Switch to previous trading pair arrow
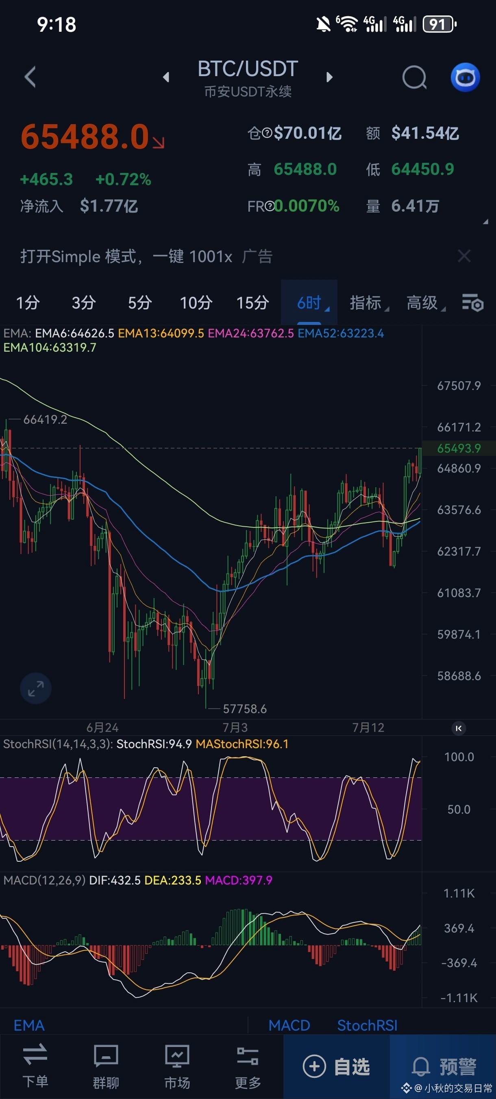496x1099 pixels. 166,77
